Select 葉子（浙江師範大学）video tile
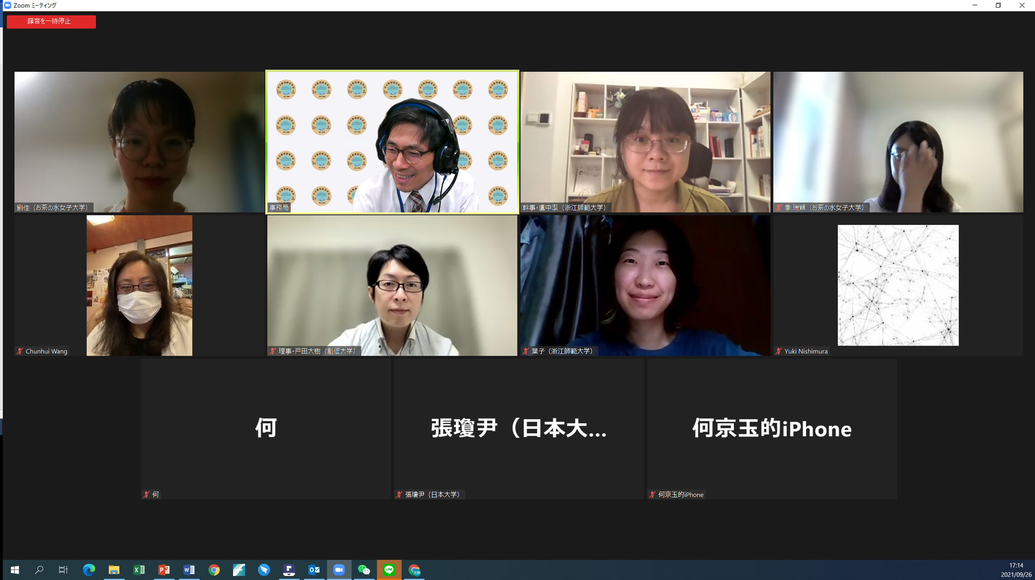This screenshot has height=580, width=1035. tap(645, 285)
